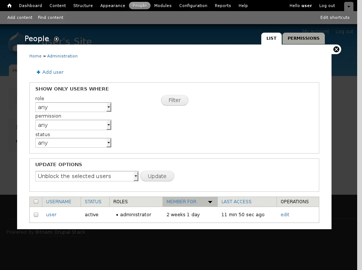
Task: Click the Member For sort arrow
Action: (210, 202)
